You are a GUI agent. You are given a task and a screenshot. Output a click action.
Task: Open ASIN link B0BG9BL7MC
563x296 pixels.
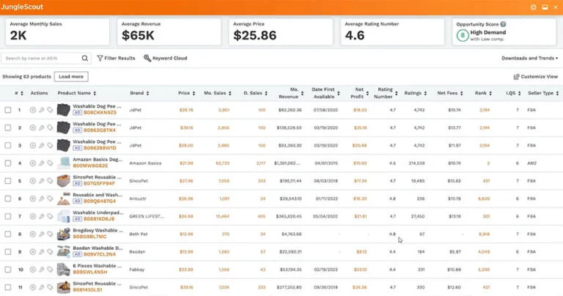[x=89, y=237]
